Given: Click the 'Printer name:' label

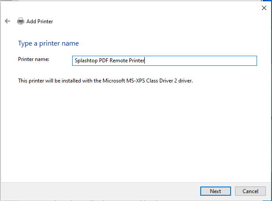Looking at the screenshot, I should pyautogui.click(x=33, y=59).
